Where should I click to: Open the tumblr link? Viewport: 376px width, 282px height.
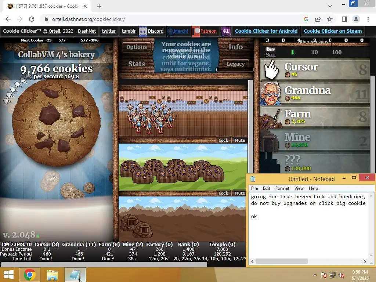tap(129, 31)
